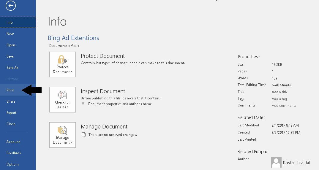Click the Open menu entry
This screenshot has height=170, width=319.
pyautogui.click(x=11, y=45)
